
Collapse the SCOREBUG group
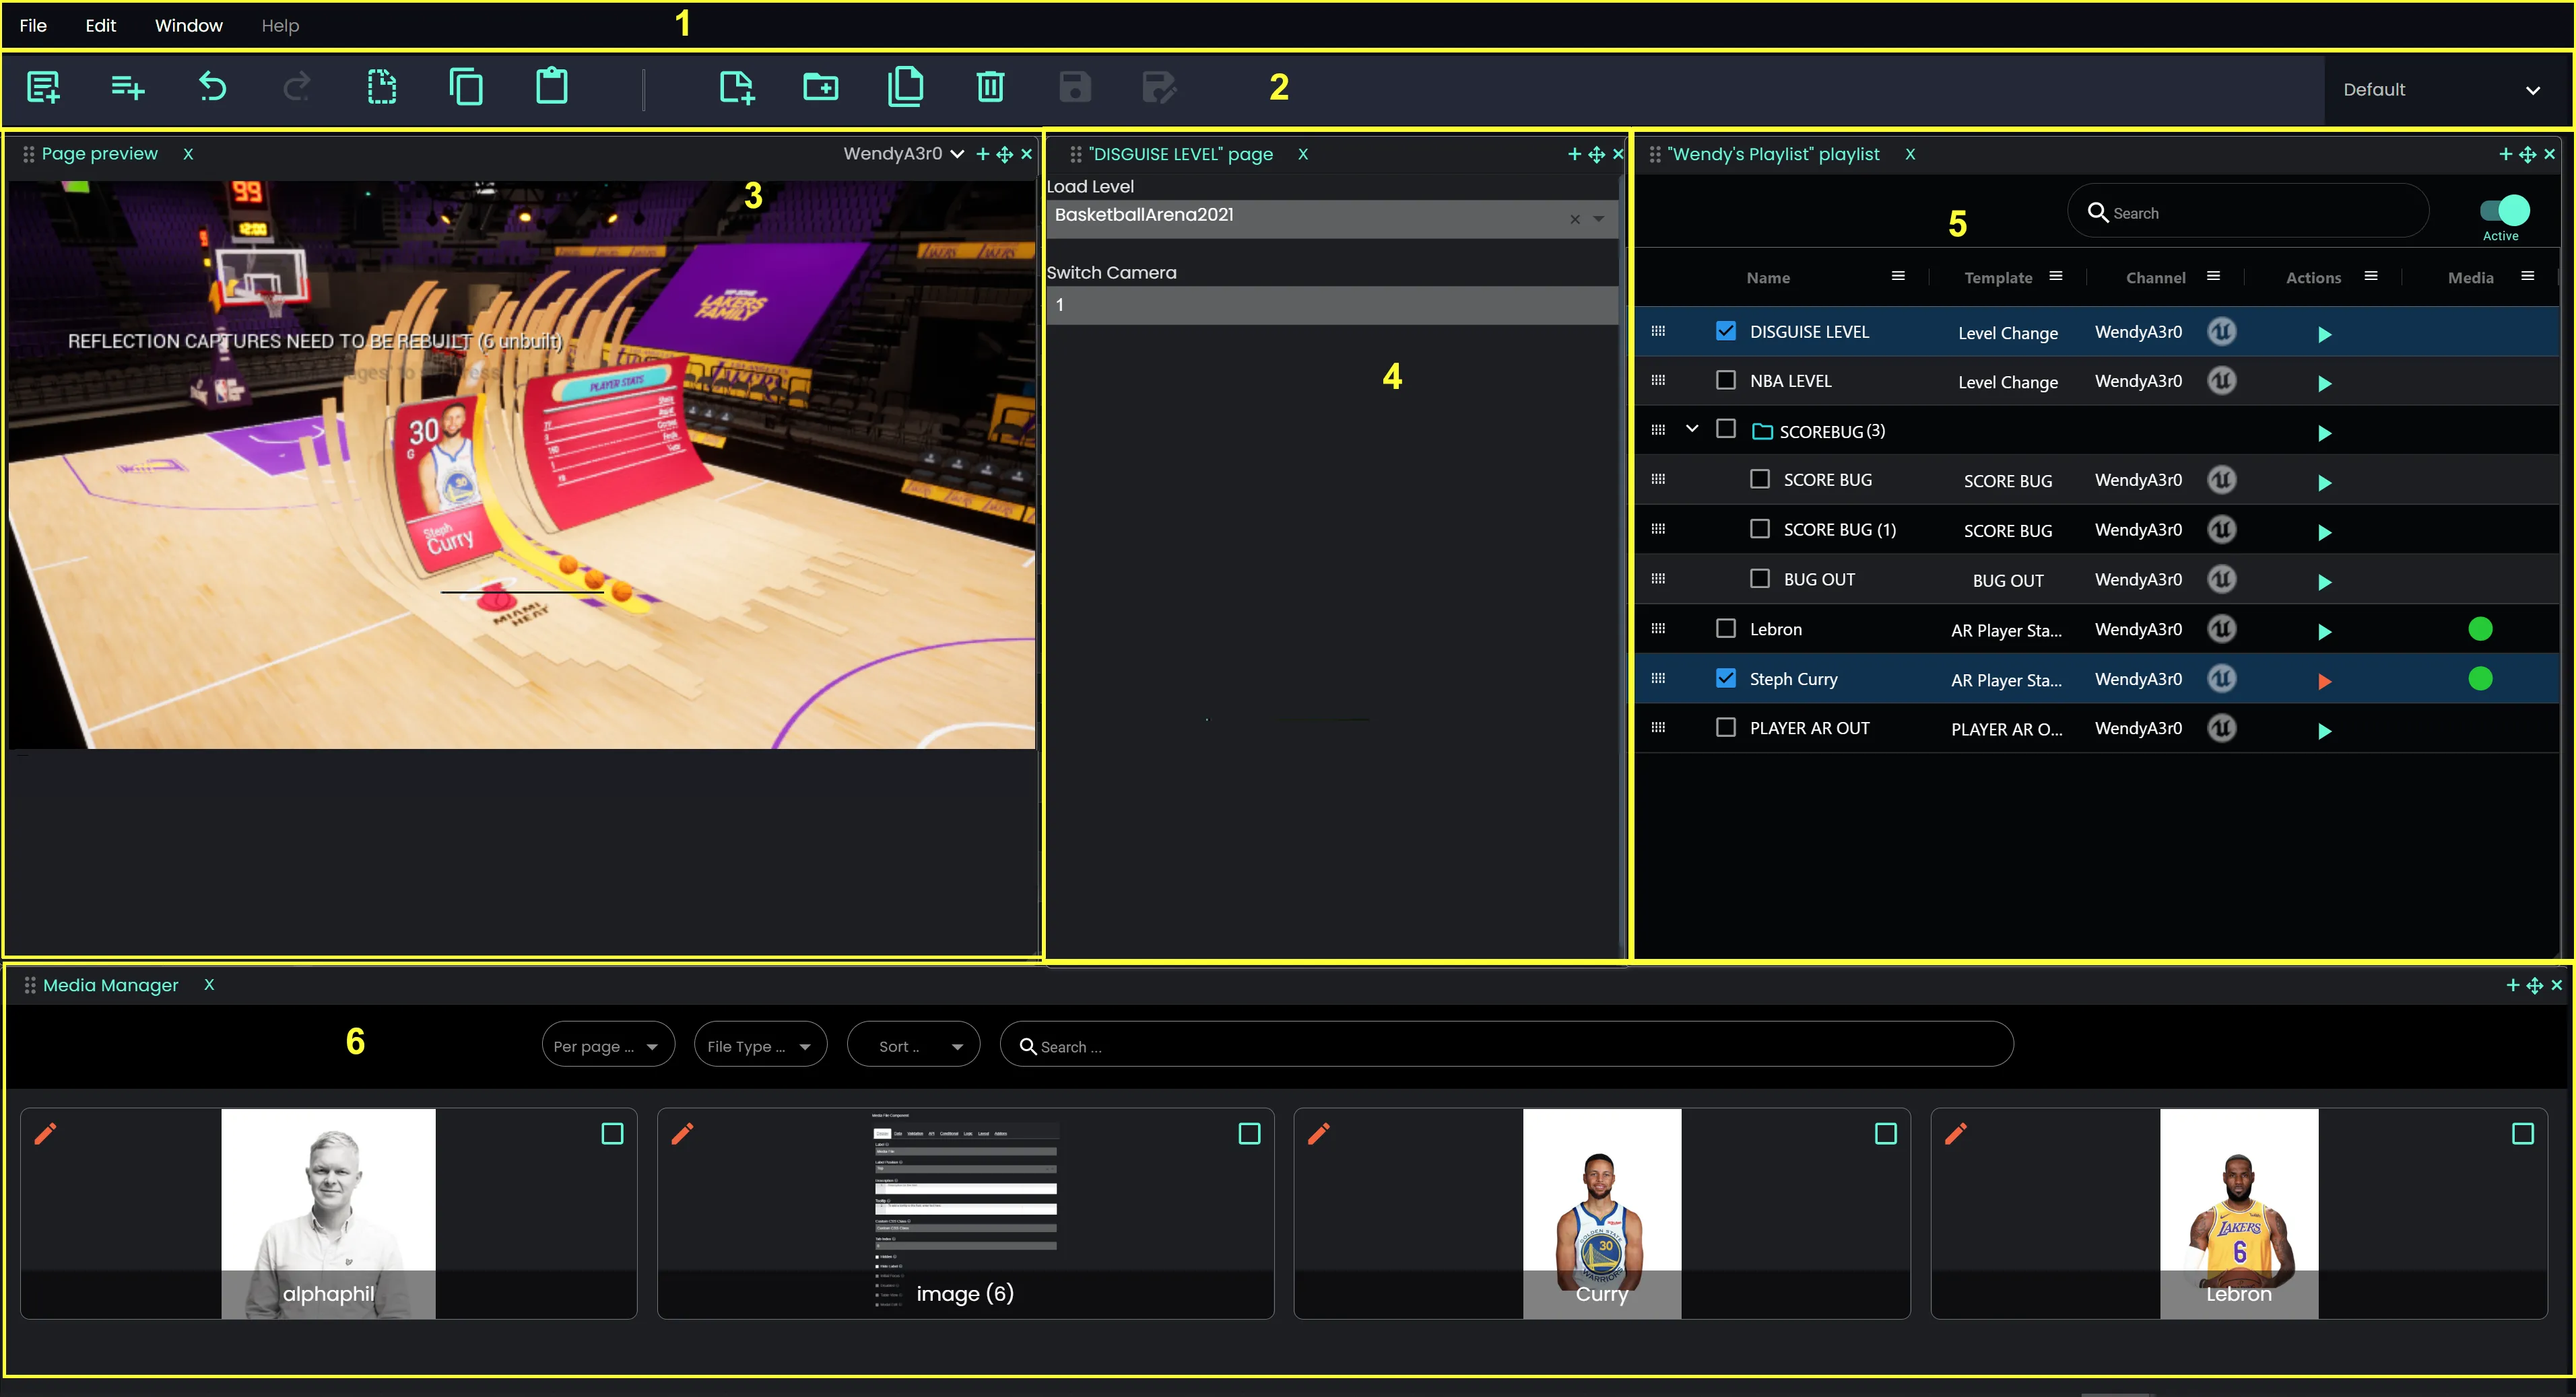coord(1692,428)
